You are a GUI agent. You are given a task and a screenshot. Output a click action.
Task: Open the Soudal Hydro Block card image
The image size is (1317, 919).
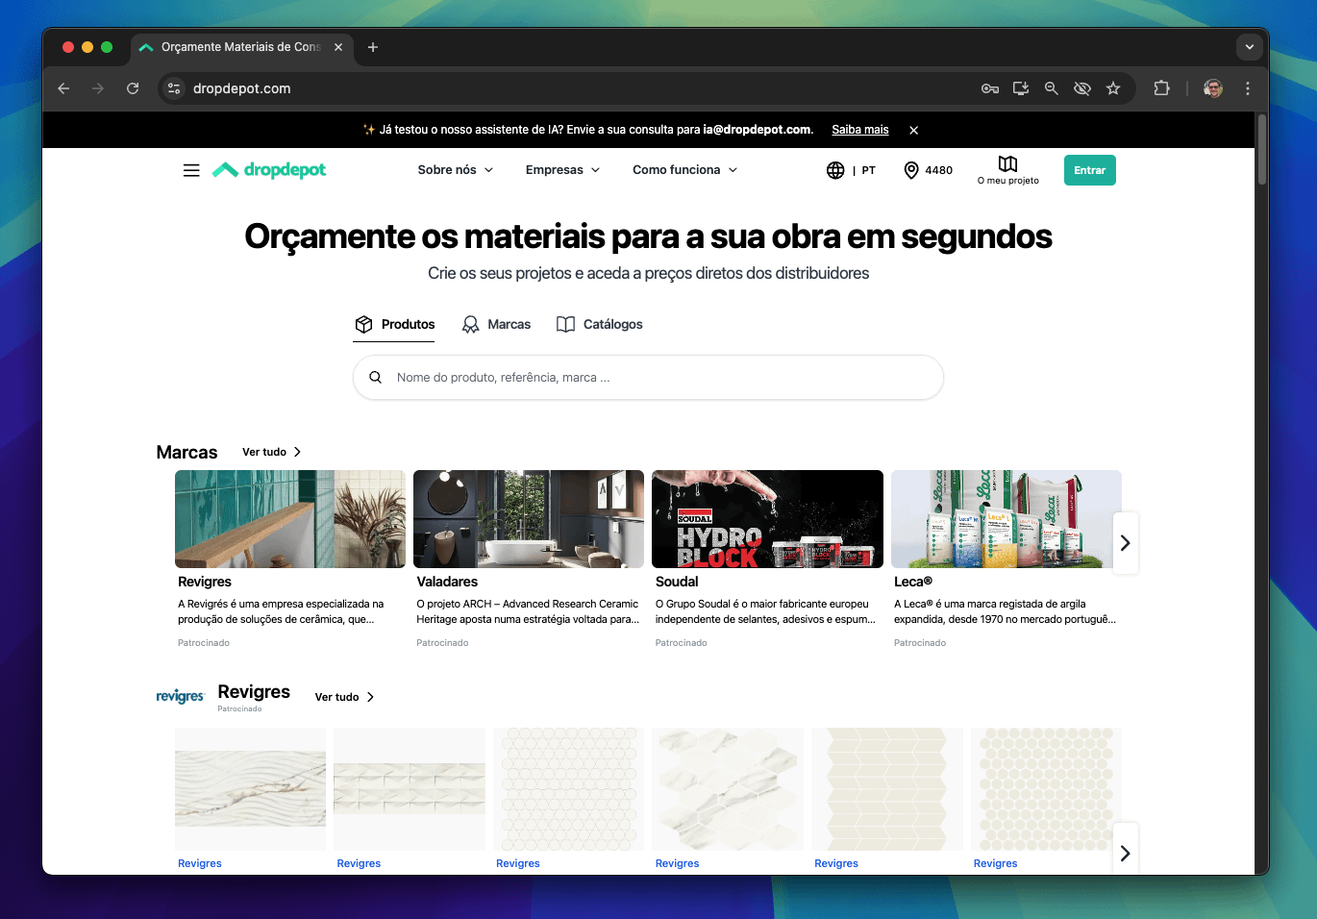point(767,519)
